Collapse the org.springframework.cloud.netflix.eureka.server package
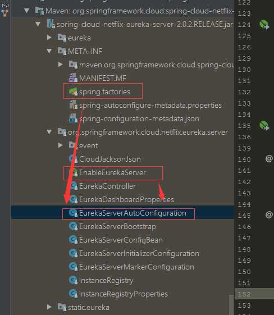Viewport: 274px width, 315px height. tap(49, 132)
